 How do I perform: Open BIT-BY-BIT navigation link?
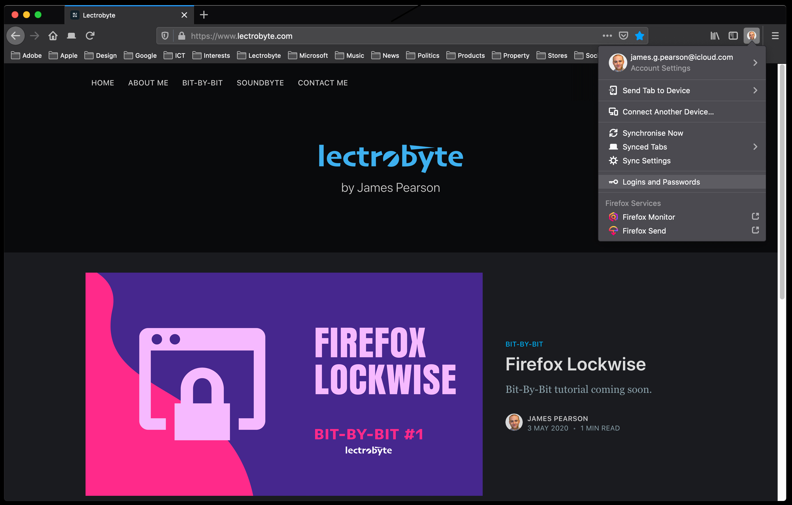point(202,83)
